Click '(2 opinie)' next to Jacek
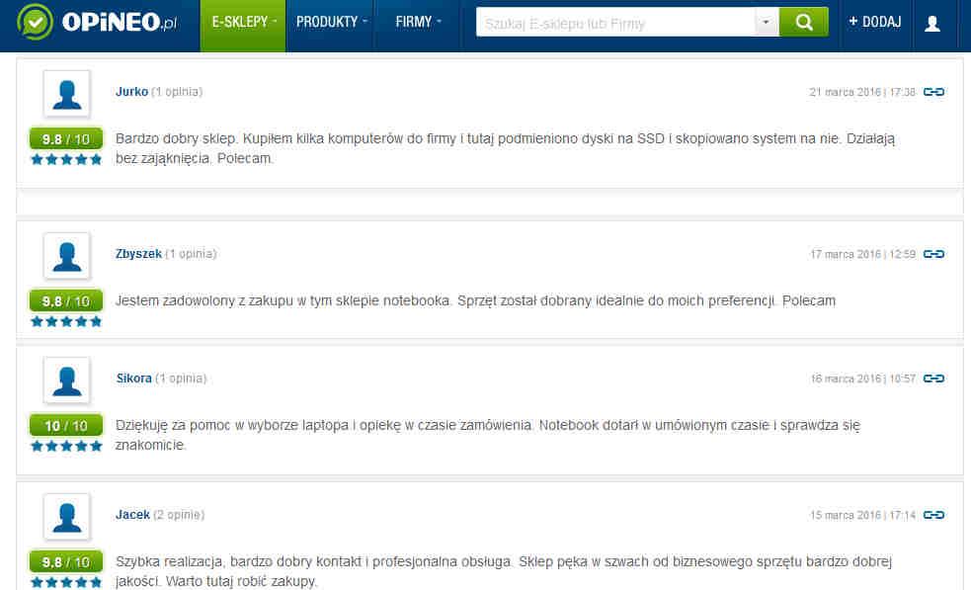Screen dimensions: 971x590 click(179, 515)
